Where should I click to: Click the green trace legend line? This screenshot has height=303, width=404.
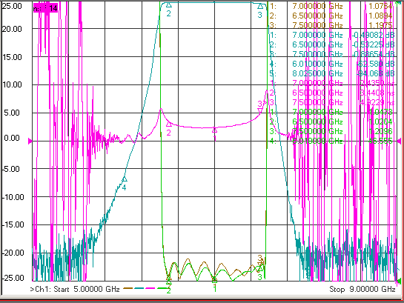point(162,289)
